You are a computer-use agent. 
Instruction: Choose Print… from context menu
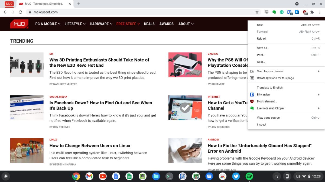286,55
